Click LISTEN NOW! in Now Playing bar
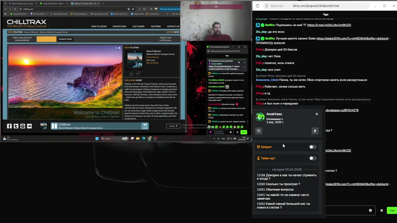 click(173, 32)
